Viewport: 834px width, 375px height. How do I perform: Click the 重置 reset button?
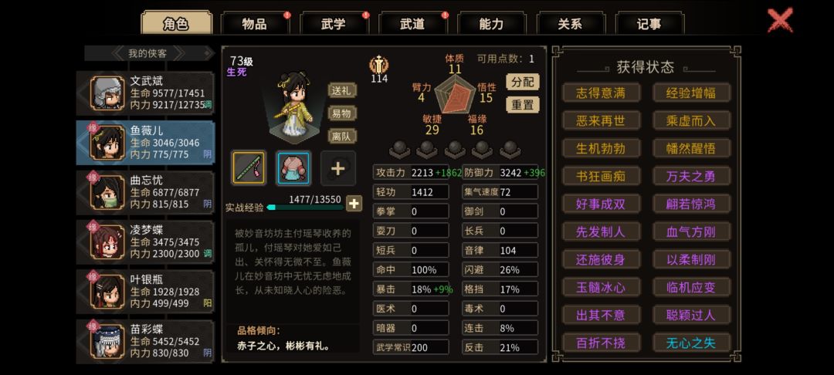(x=522, y=105)
